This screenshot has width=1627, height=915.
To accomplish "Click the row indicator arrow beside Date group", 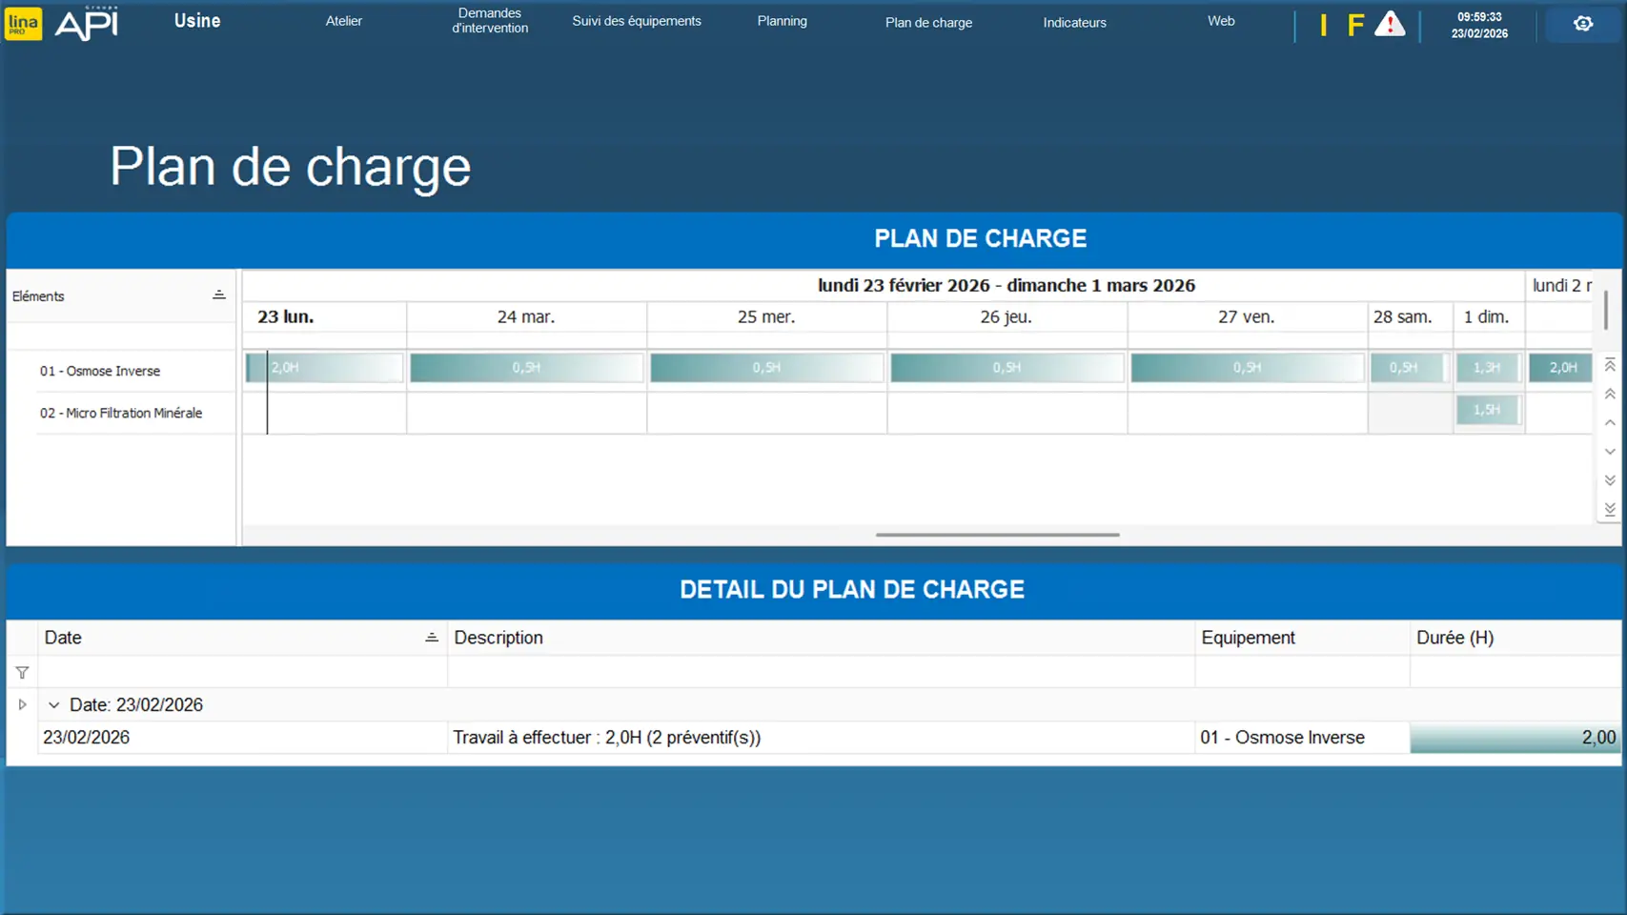I will tap(22, 705).
